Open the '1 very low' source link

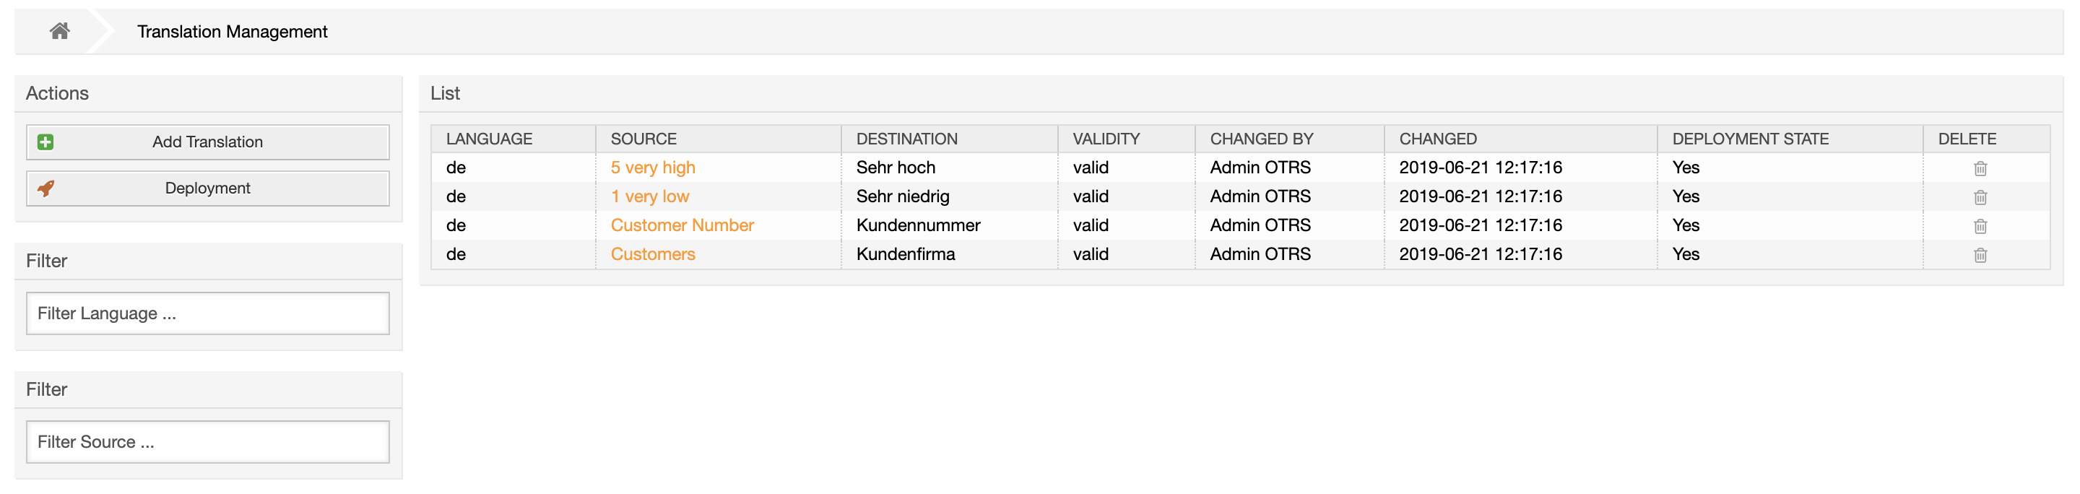coord(649,196)
